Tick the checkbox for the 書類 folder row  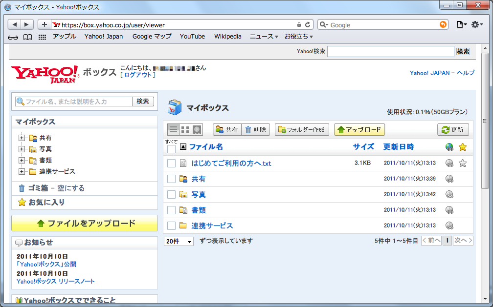[171, 210]
